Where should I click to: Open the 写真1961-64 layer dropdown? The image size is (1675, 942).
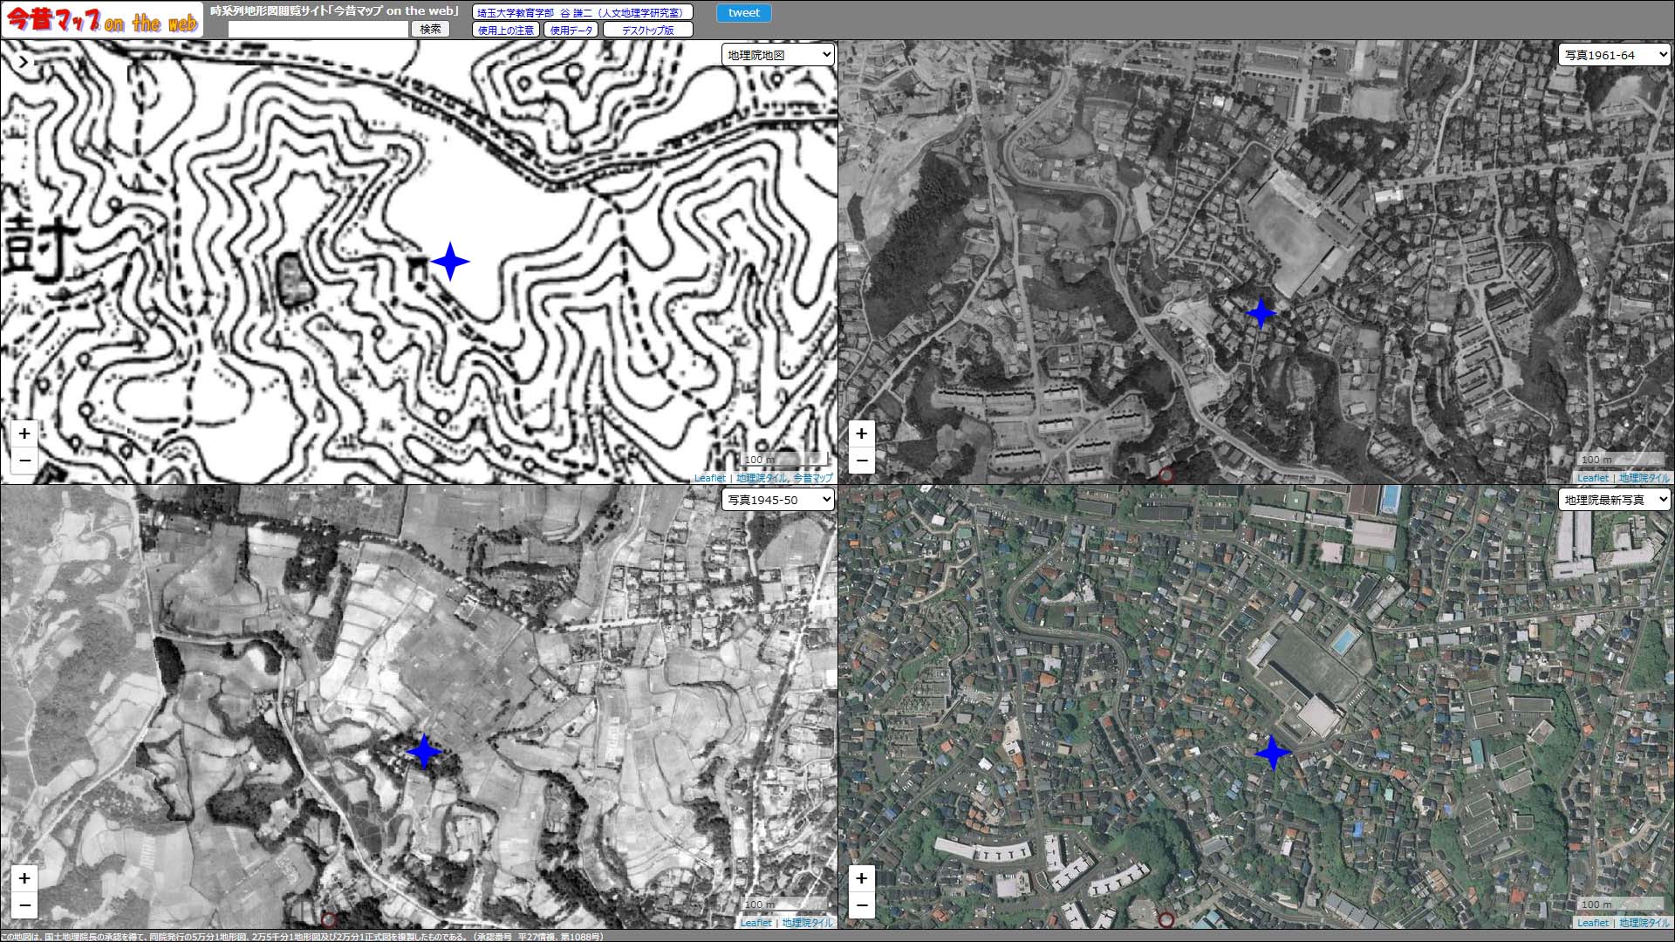point(1614,55)
